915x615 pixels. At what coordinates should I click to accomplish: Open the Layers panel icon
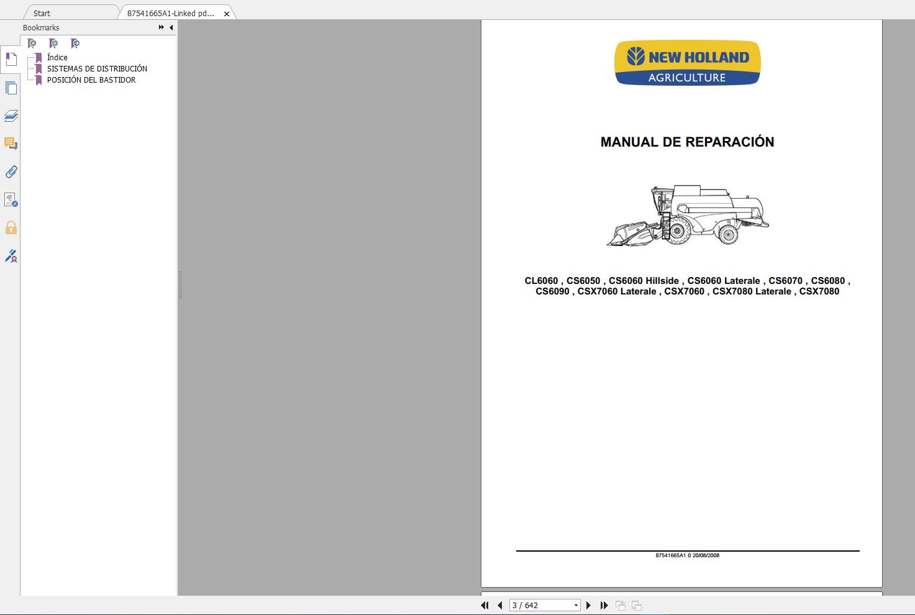[11, 116]
